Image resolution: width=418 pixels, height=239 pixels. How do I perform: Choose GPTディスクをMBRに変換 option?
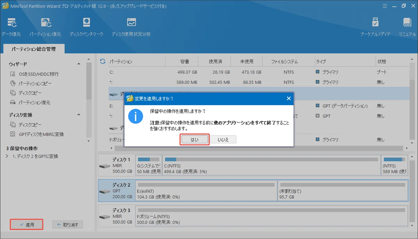37,134
